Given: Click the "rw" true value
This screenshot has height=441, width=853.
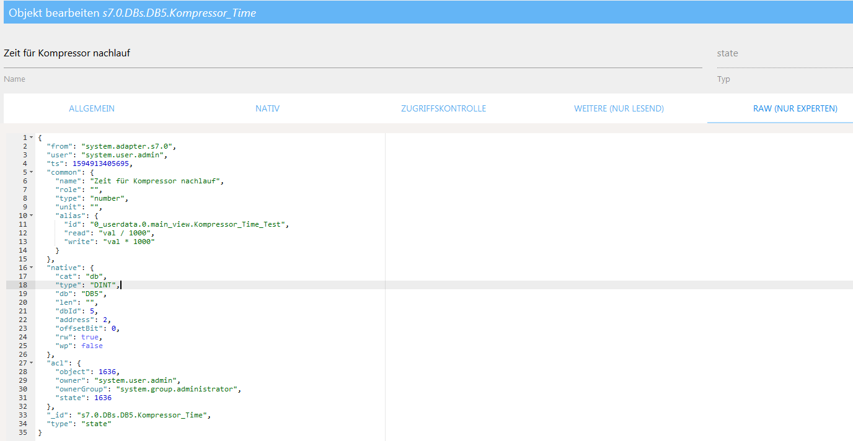Looking at the screenshot, I should (x=90, y=337).
